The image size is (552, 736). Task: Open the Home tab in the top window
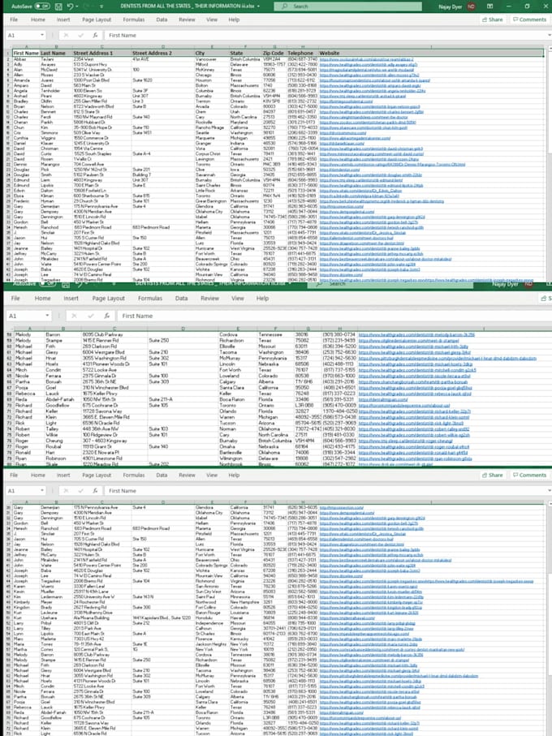(38, 19)
